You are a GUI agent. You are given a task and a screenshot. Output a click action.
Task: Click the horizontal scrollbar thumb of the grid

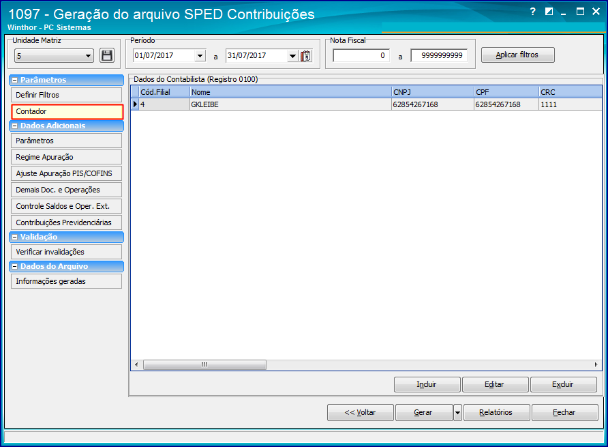(x=204, y=364)
